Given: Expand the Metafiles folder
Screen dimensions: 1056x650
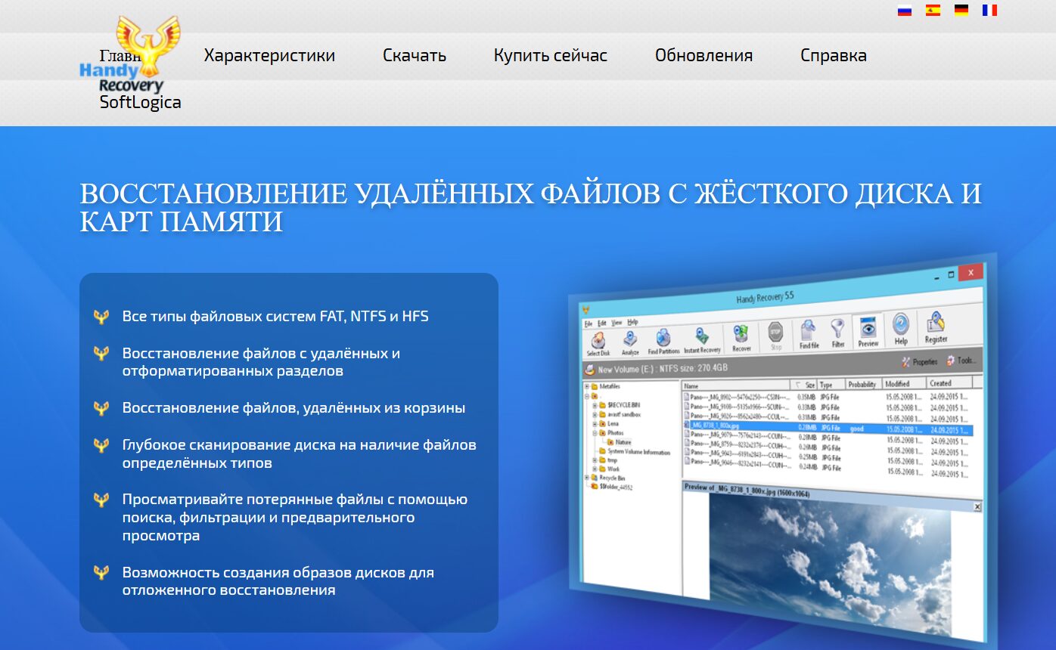Looking at the screenshot, I should click(587, 387).
